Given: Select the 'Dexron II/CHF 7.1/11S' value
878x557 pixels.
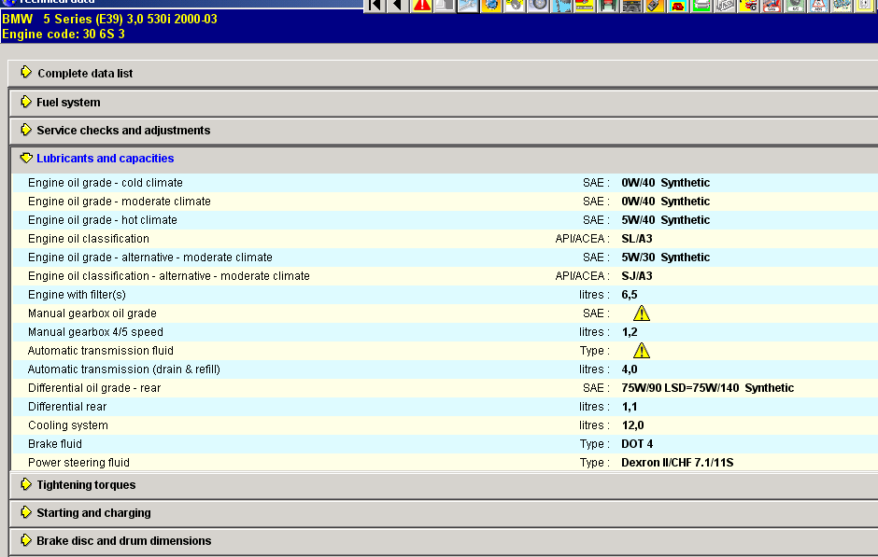Looking at the screenshot, I should point(677,463).
